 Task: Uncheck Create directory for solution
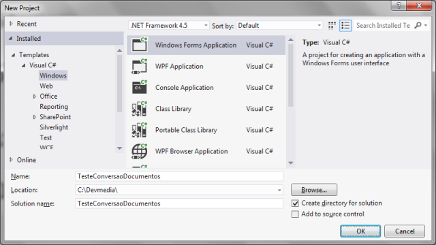(x=295, y=203)
